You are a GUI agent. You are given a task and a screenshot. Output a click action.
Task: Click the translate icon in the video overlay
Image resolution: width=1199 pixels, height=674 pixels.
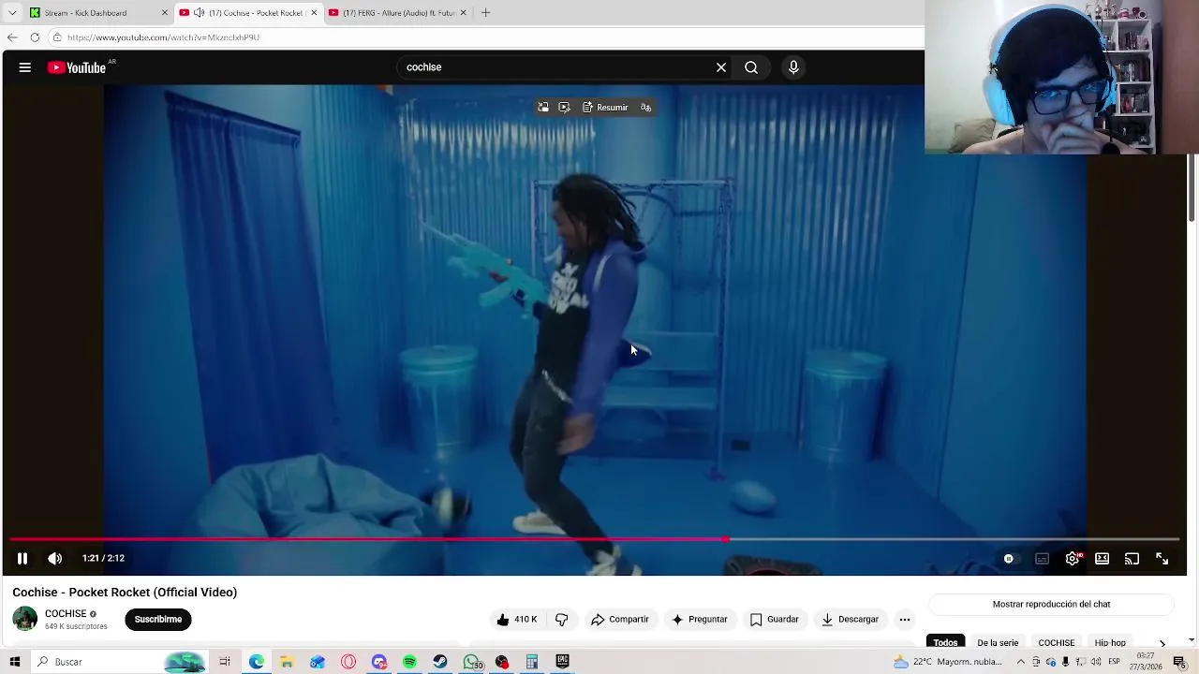click(x=645, y=108)
